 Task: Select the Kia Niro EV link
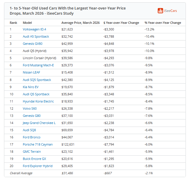(x=31, y=87)
